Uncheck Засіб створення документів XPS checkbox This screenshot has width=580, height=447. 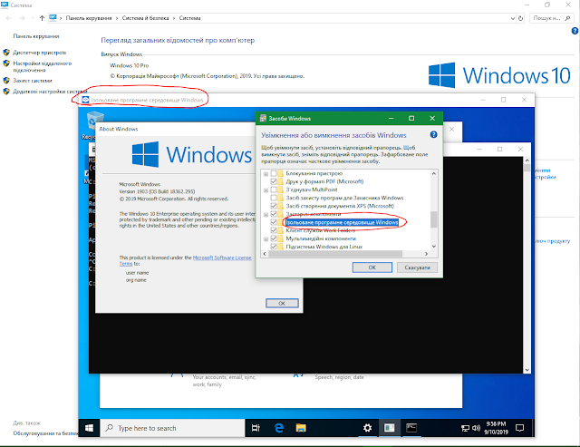coord(275,205)
